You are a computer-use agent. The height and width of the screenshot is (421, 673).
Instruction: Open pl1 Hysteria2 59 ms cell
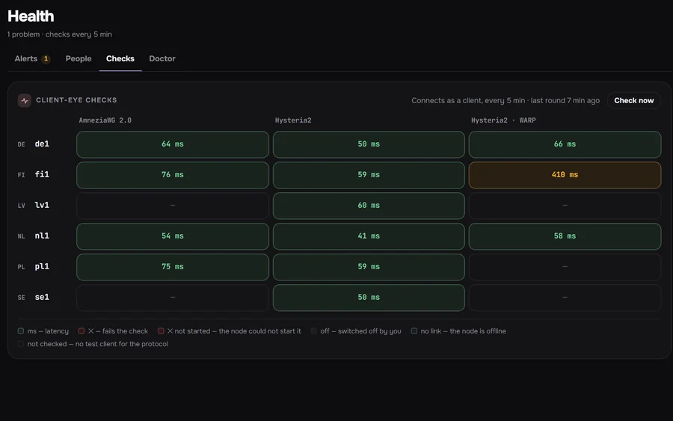click(369, 267)
